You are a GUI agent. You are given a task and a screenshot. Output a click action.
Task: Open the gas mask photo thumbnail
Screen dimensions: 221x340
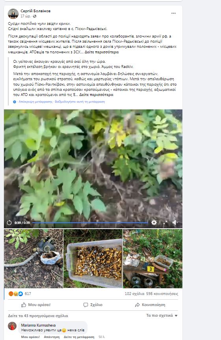tap(33, 259)
